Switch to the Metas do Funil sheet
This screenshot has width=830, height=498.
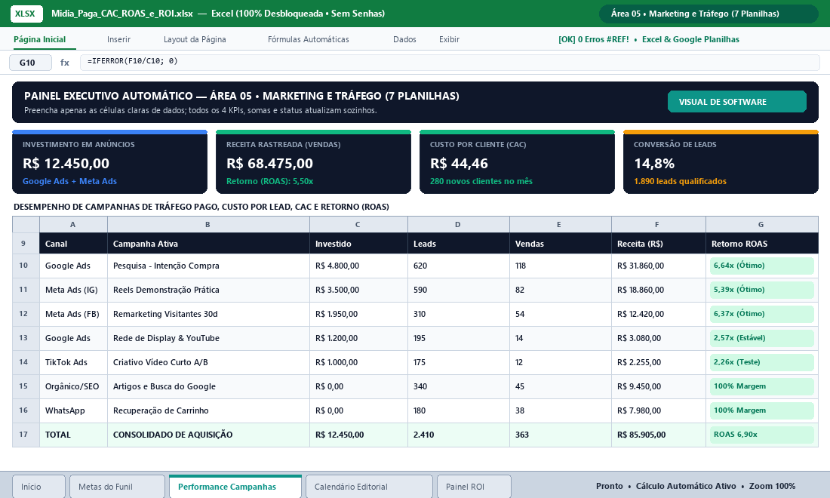click(x=117, y=487)
